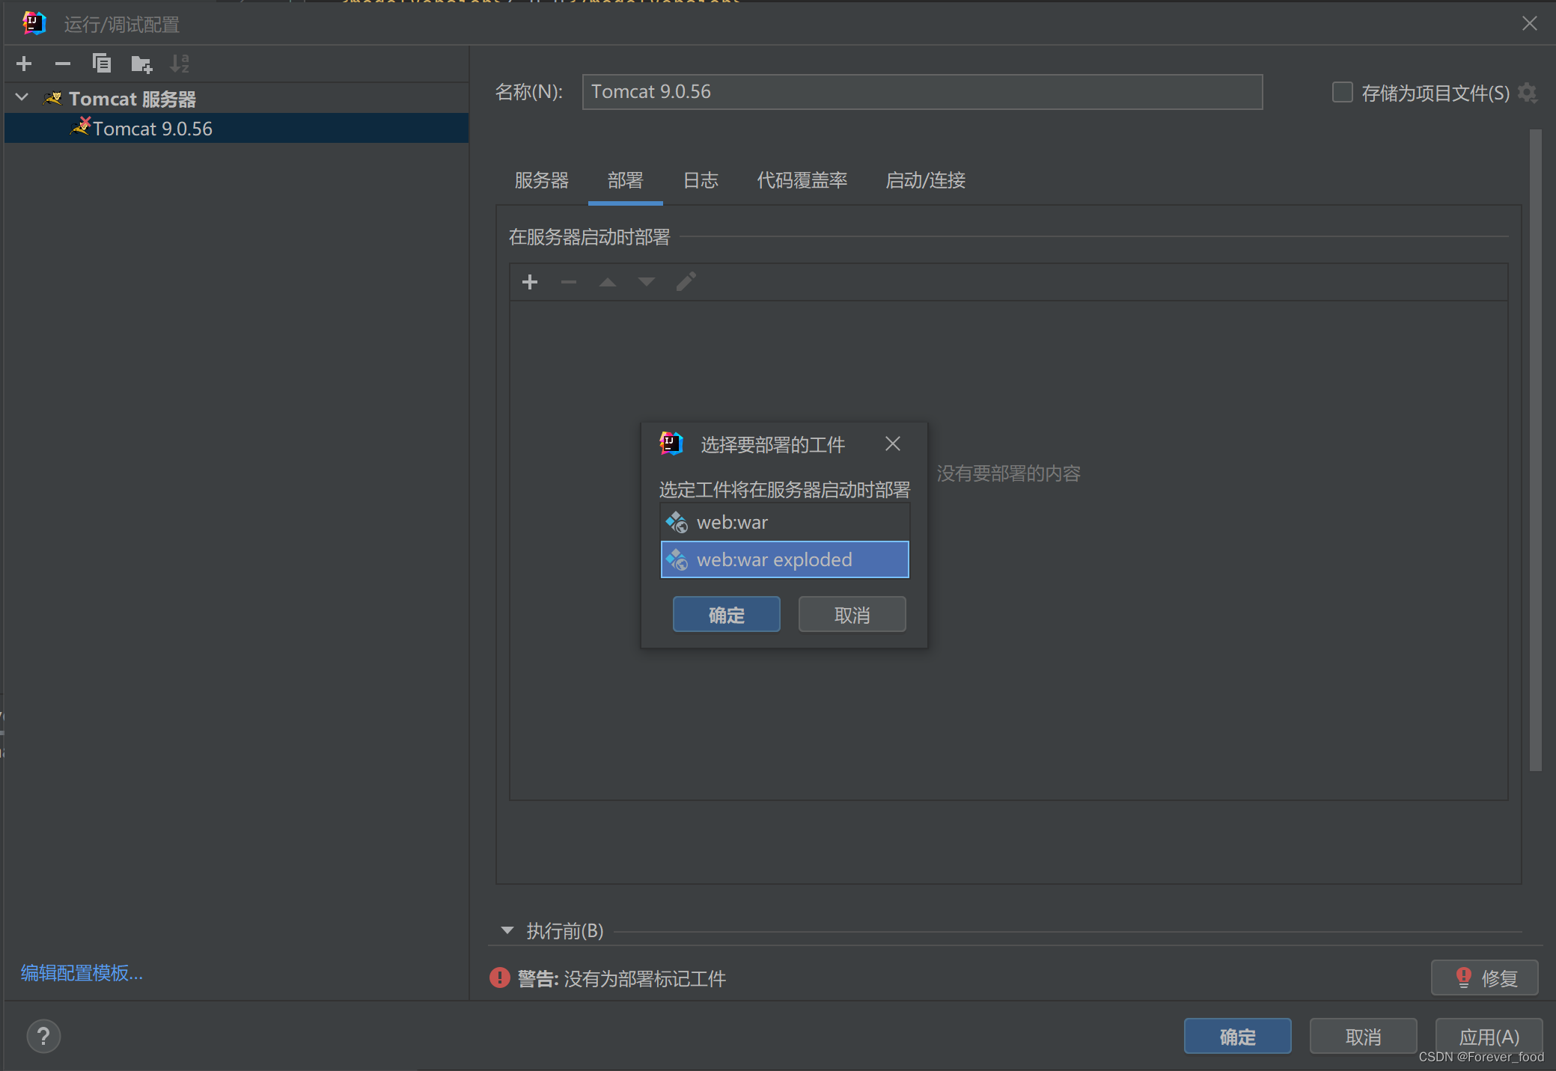Click the web:war exploded artifact icon
Screen dimensions: 1556x1071
(x=677, y=559)
